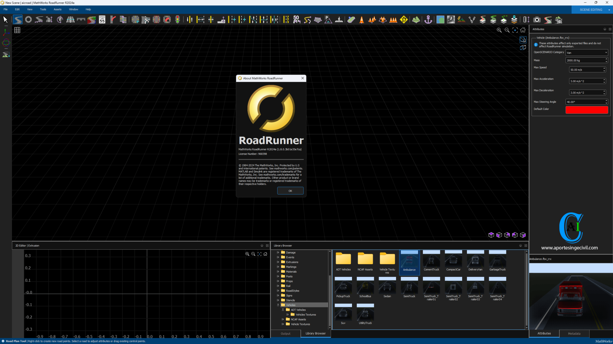Image resolution: width=613 pixels, height=344 pixels.
Task: Choose the anchor tool icon
Action: pos(428,20)
